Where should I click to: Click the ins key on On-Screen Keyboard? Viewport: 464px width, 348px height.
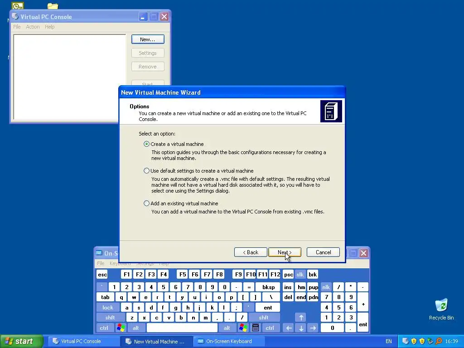pyautogui.click(x=288, y=287)
